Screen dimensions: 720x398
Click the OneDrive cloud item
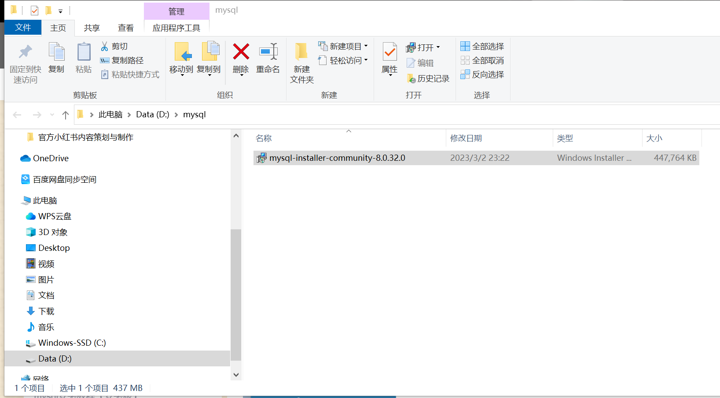(x=44, y=158)
